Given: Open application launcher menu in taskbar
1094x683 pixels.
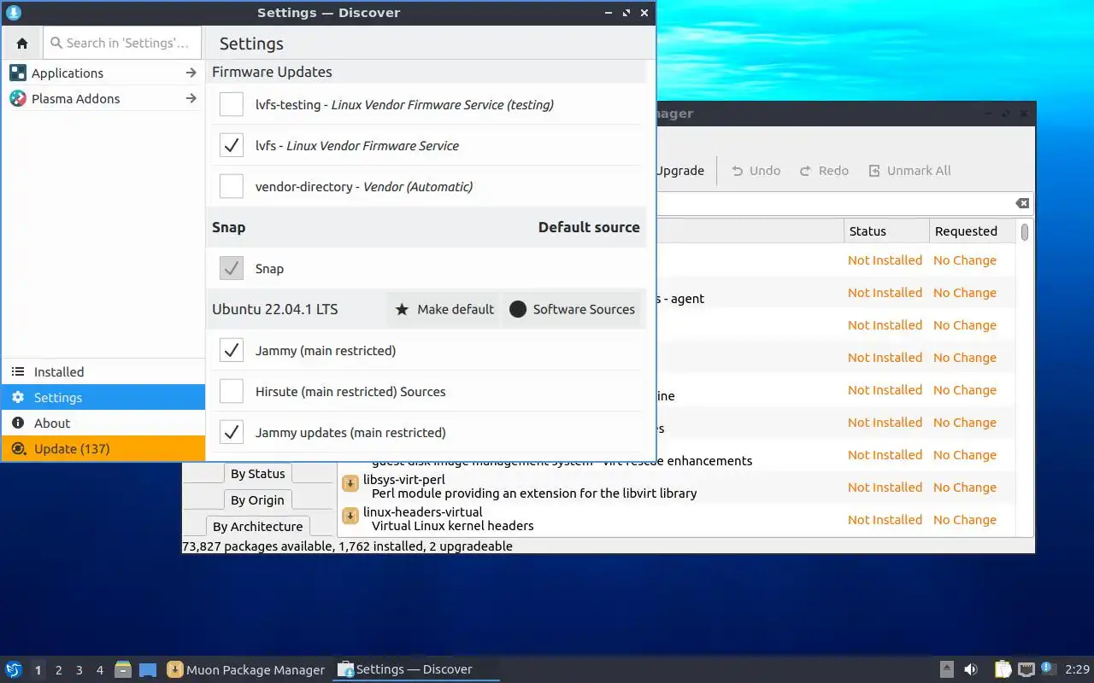Looking at the screenshot, I should pos(14,670).
